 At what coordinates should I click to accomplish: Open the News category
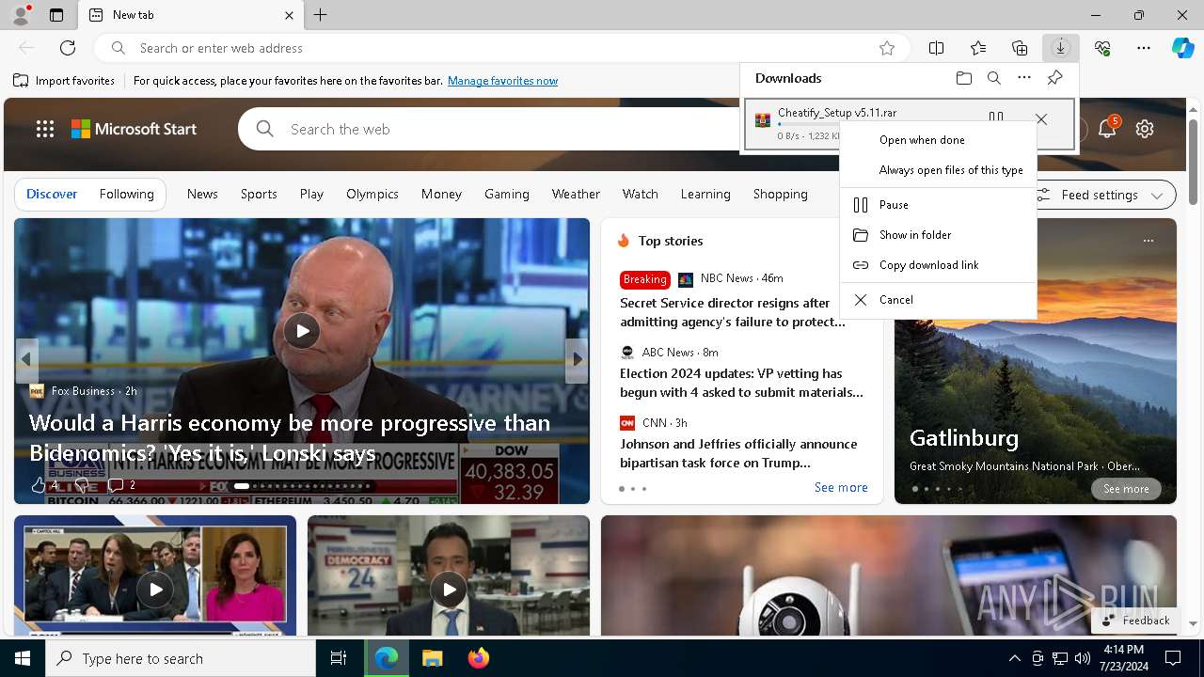[202, 194]
